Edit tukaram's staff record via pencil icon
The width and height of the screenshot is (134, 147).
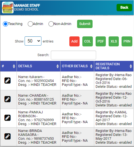point(7,81)
